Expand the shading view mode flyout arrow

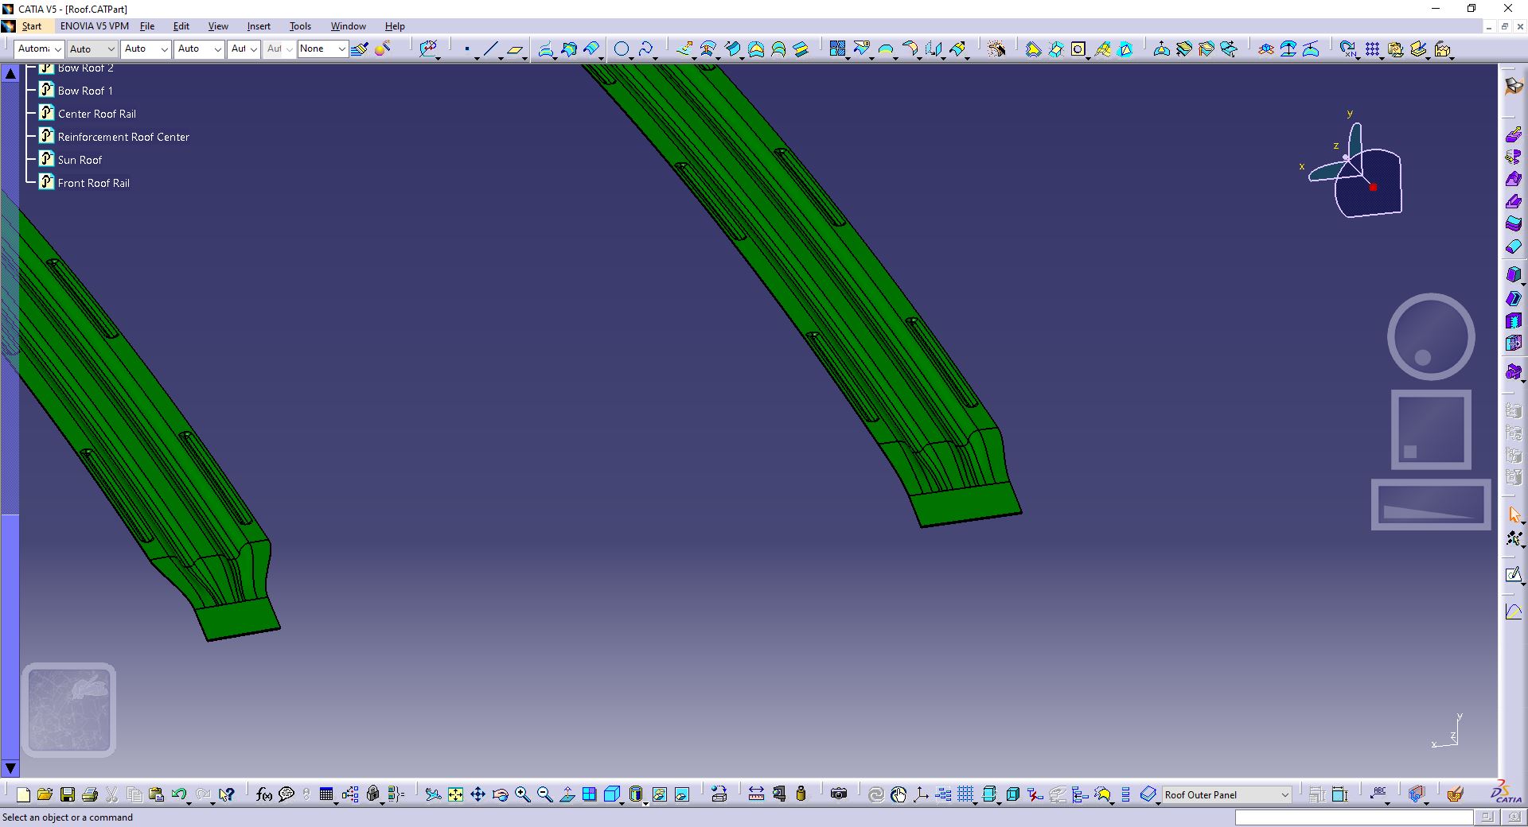point(645,803)
